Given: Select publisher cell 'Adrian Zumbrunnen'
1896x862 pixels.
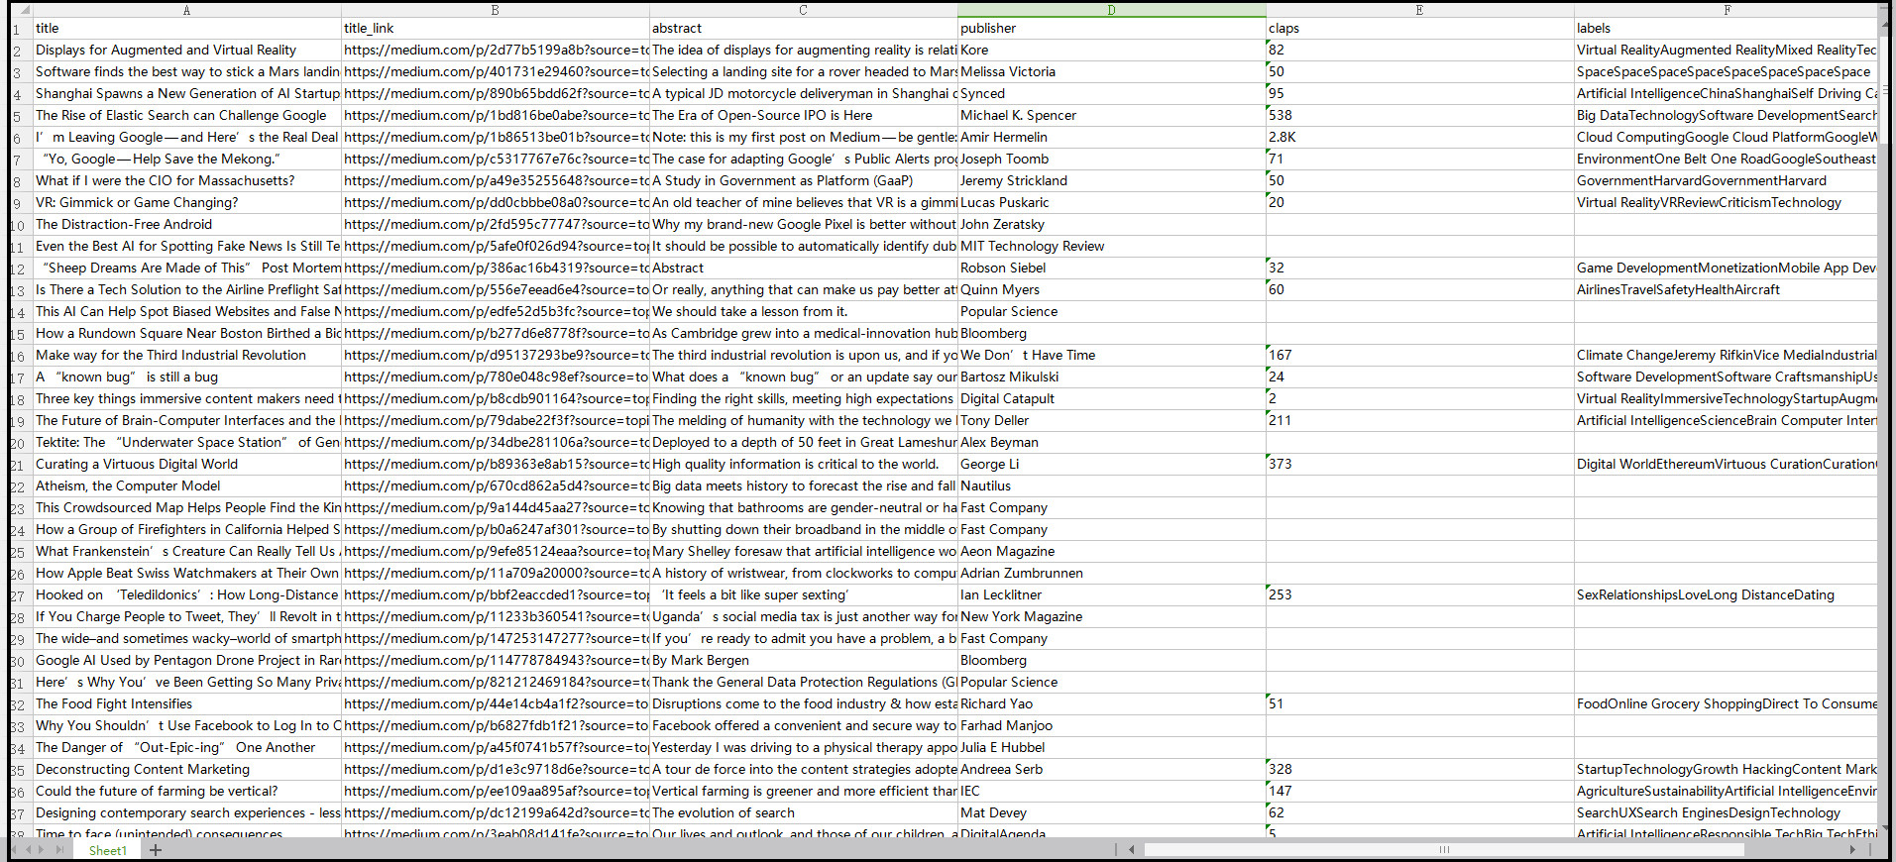Looking at the screenshot, I should click(x=1111, y=573).
